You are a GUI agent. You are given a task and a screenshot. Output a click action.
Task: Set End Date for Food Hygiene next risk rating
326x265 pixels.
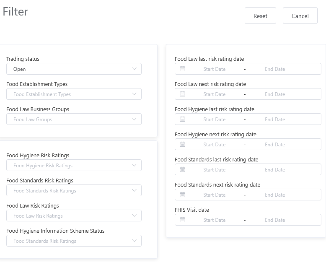275,145
